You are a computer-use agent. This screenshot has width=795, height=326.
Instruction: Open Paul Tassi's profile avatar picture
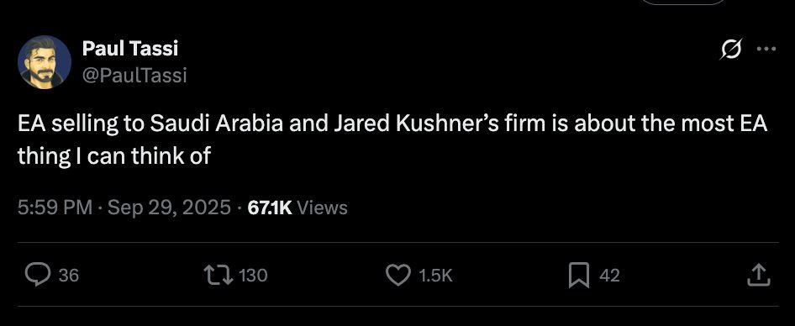(45, 62)
